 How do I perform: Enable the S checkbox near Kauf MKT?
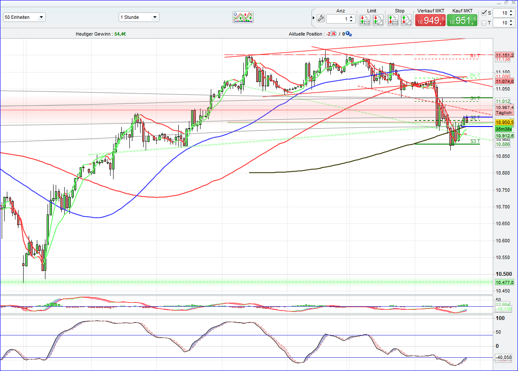484,13
